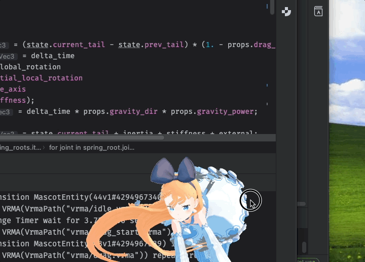
Task: Open the pinwheel-shaped tool window icon
Action: point(286,12)
